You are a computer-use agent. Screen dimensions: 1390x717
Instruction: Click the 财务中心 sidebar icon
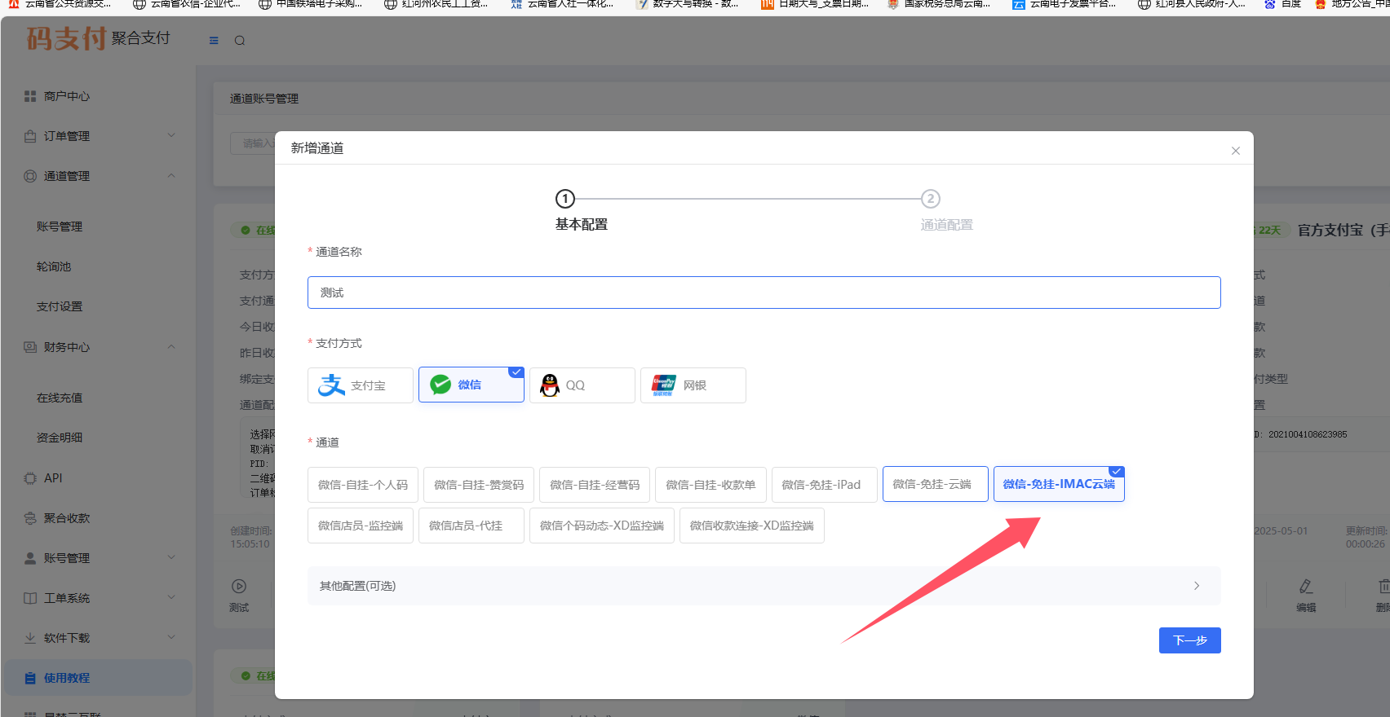(x=30, y=347)
